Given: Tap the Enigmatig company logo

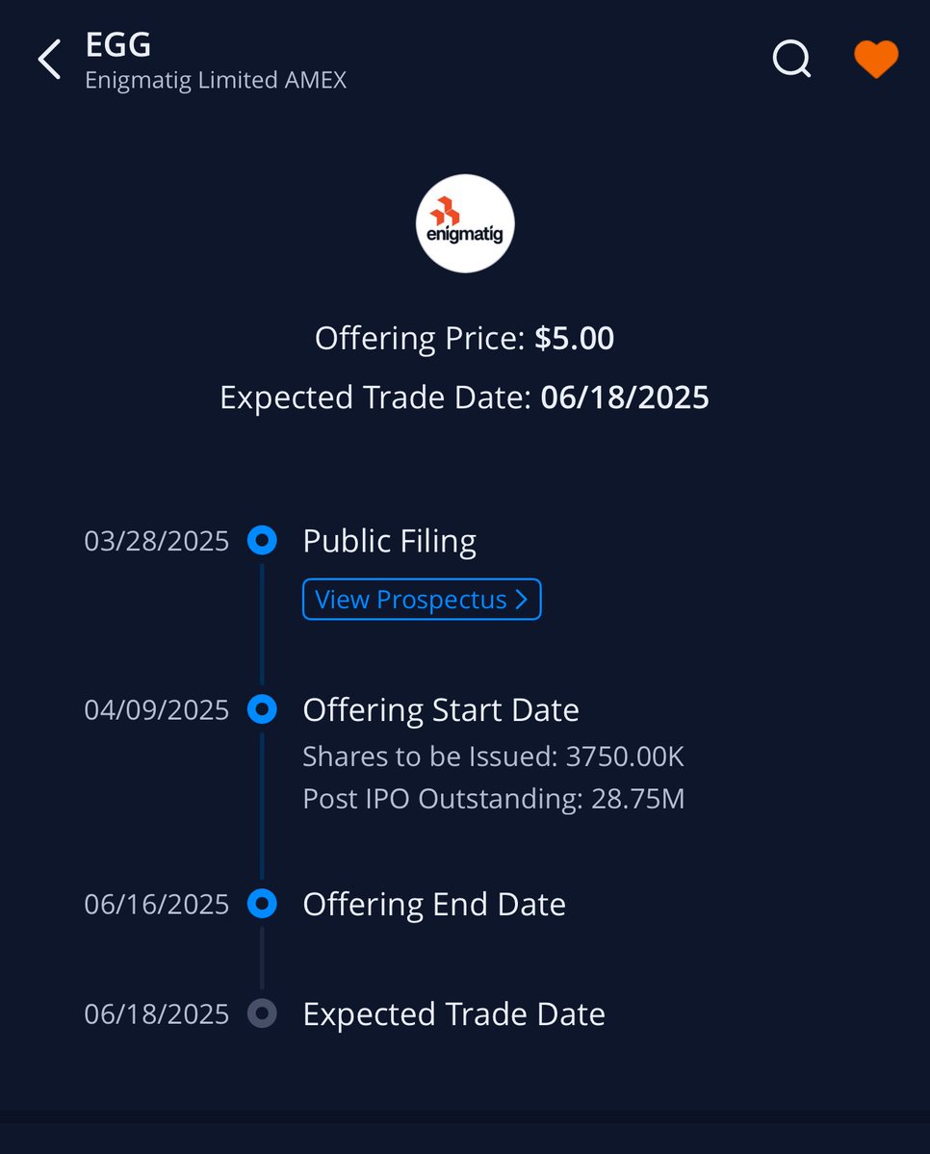Looking at the screenshot, I should (x=465, y=223).
